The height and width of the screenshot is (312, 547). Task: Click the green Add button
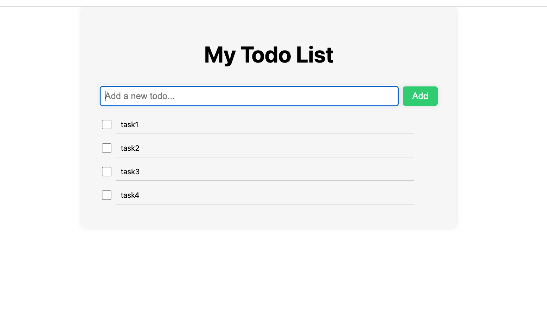pyautogui.click(x=420, y=96)
